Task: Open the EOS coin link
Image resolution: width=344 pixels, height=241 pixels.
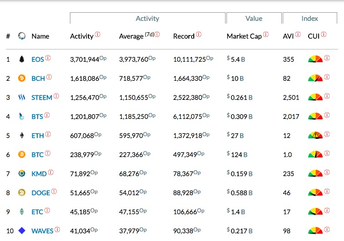Action: (x=38, y=59)
